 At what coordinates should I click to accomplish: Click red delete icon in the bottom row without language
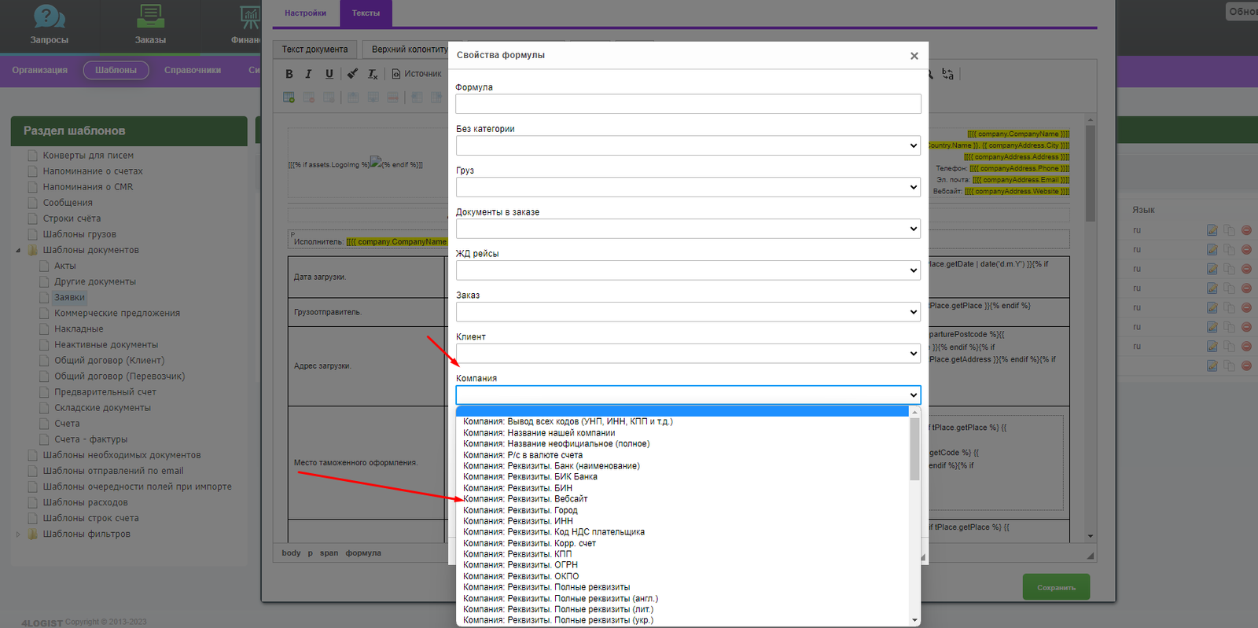[x=1246, y=365]
